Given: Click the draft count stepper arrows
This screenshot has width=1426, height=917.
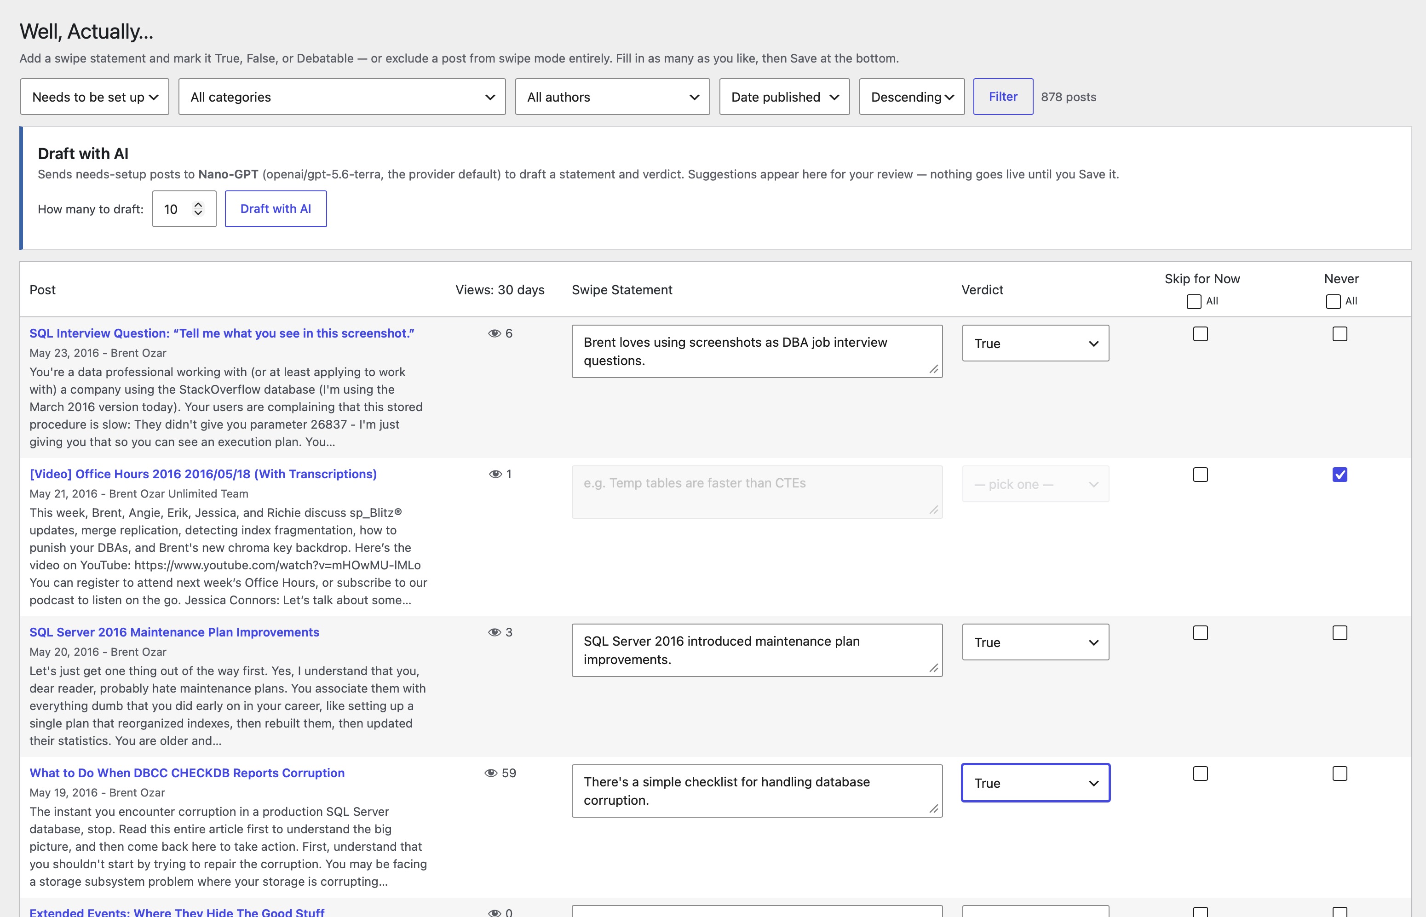Looking at the screenshot, I should (x=198, y=208).
